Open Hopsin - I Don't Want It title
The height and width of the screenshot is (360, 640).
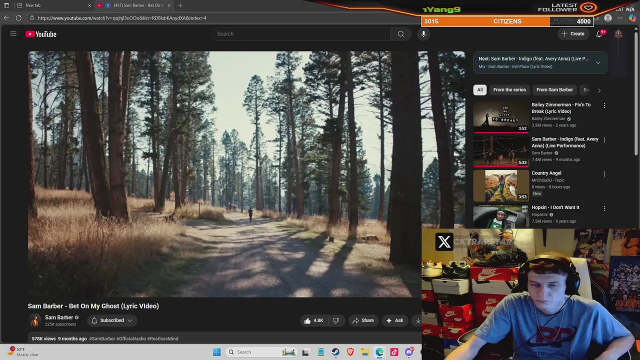pos(555,207)
